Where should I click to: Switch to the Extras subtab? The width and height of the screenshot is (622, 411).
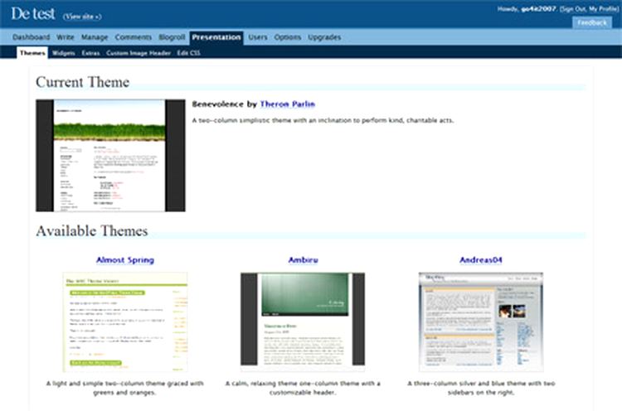click(90, 52)
